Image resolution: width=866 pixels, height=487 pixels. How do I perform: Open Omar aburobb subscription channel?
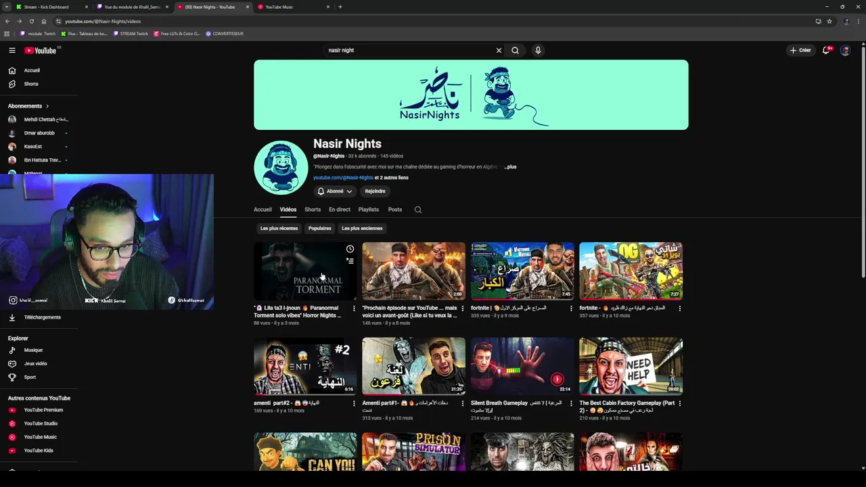pyautogui.click(x=39, y=133)
